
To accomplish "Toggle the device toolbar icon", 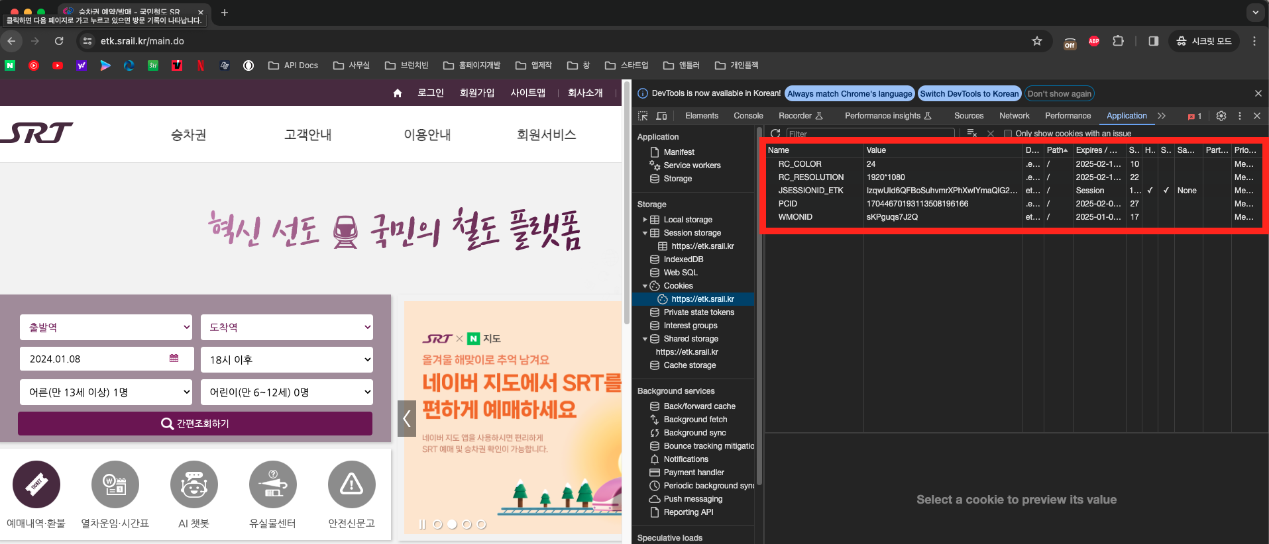I will click(x=661, y=116).
